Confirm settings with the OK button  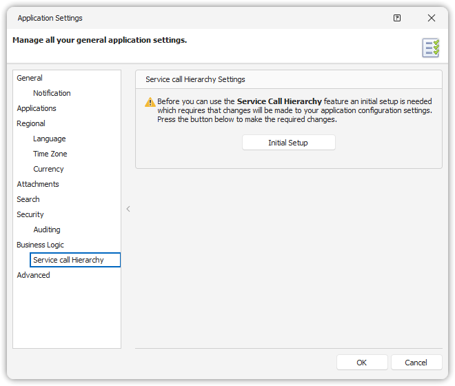361,363
